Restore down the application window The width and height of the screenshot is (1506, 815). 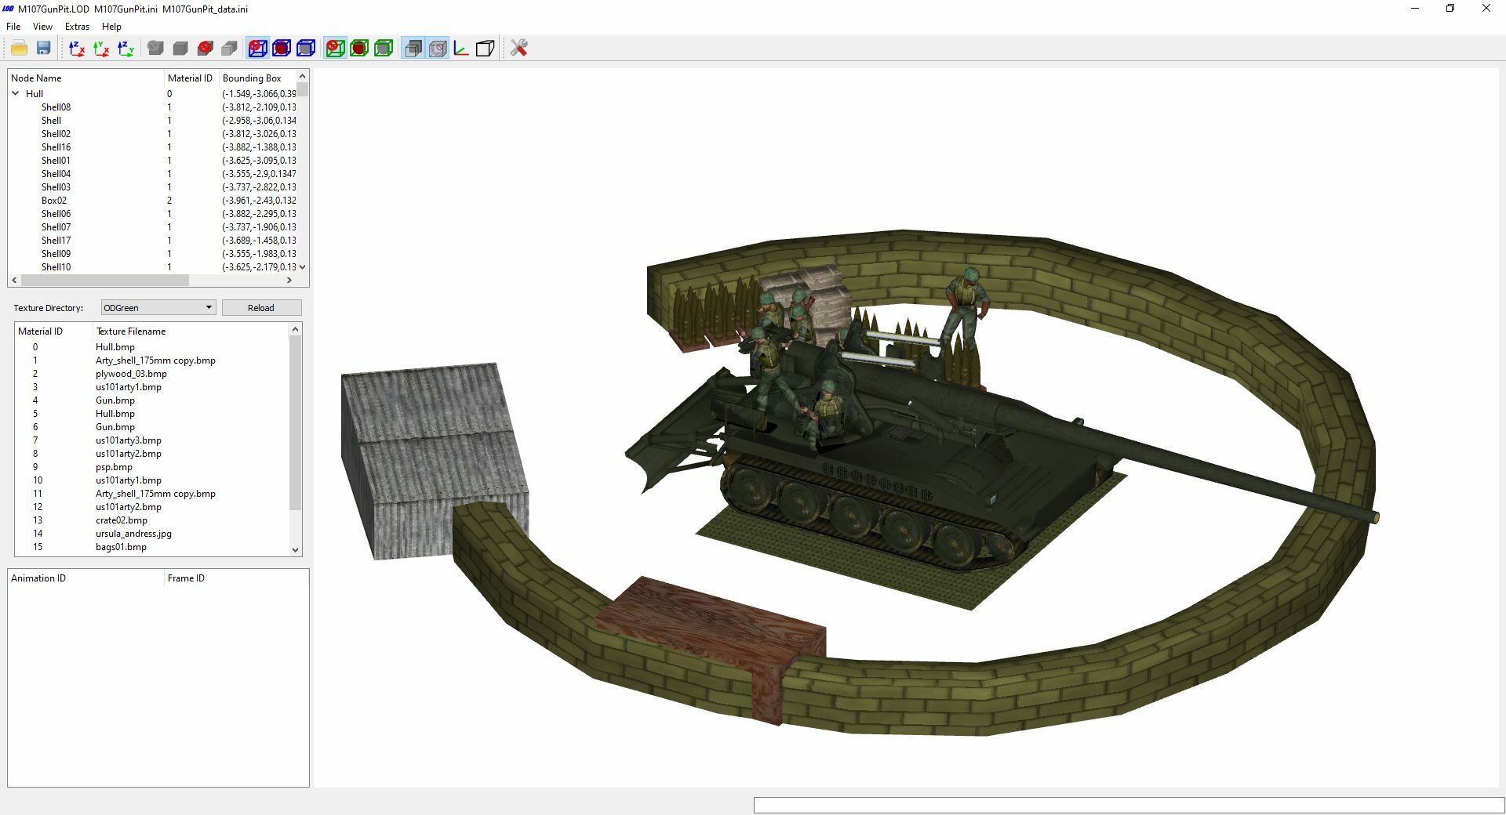[x=1450, y=9]
